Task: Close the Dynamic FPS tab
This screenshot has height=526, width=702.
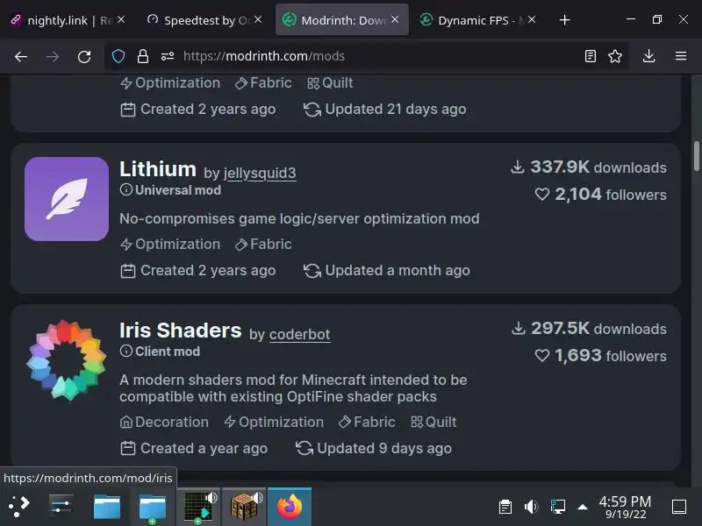Action: coord(532,19)
